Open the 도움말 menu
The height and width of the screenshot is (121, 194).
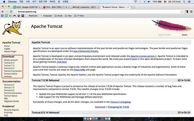pos(65,2)
